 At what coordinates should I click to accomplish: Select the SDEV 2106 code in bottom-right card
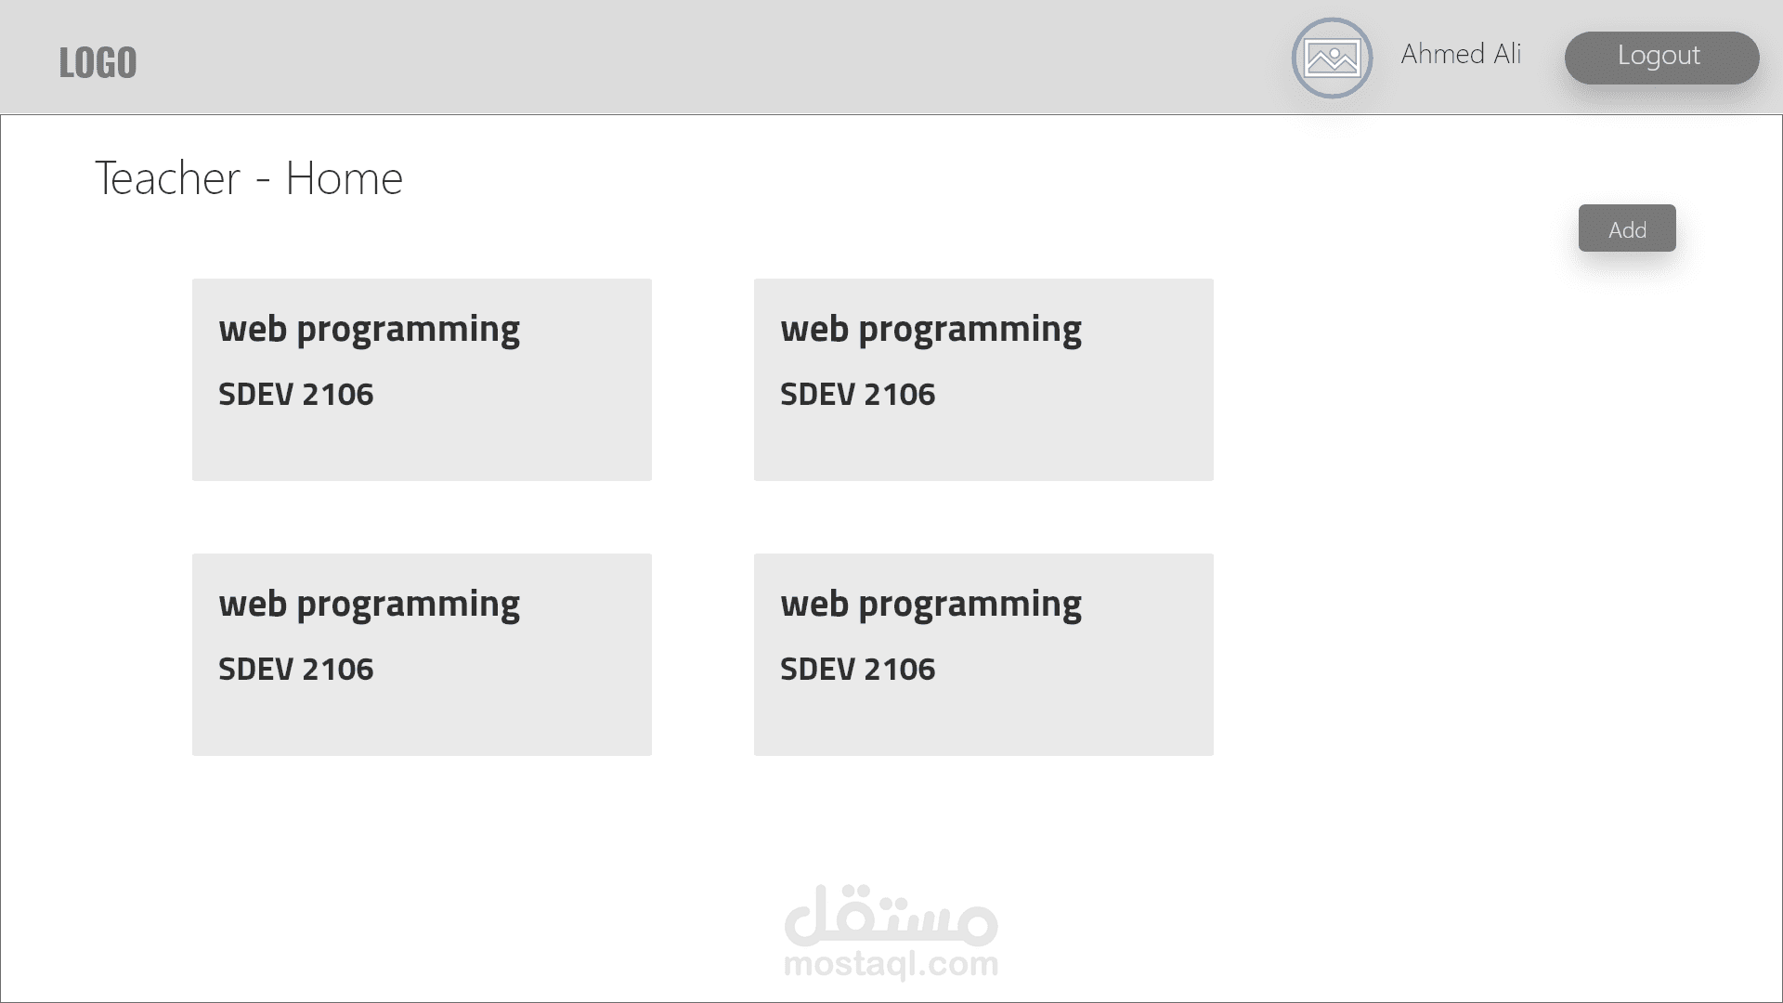pyautogui.click(x=857, y=669)
